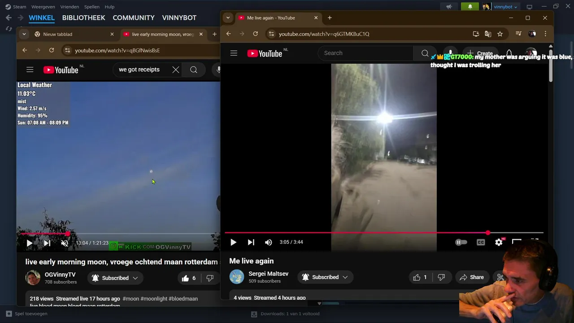Click search magnifier on right YouTube page
Screen dimensions: 574x323
[x=425, y=53]
